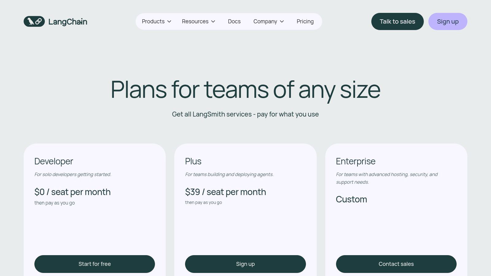The width and height of the screenshot is (491, 276).
Task: Click the chain link icon in the logo
Action: click(x=39, y=21)
